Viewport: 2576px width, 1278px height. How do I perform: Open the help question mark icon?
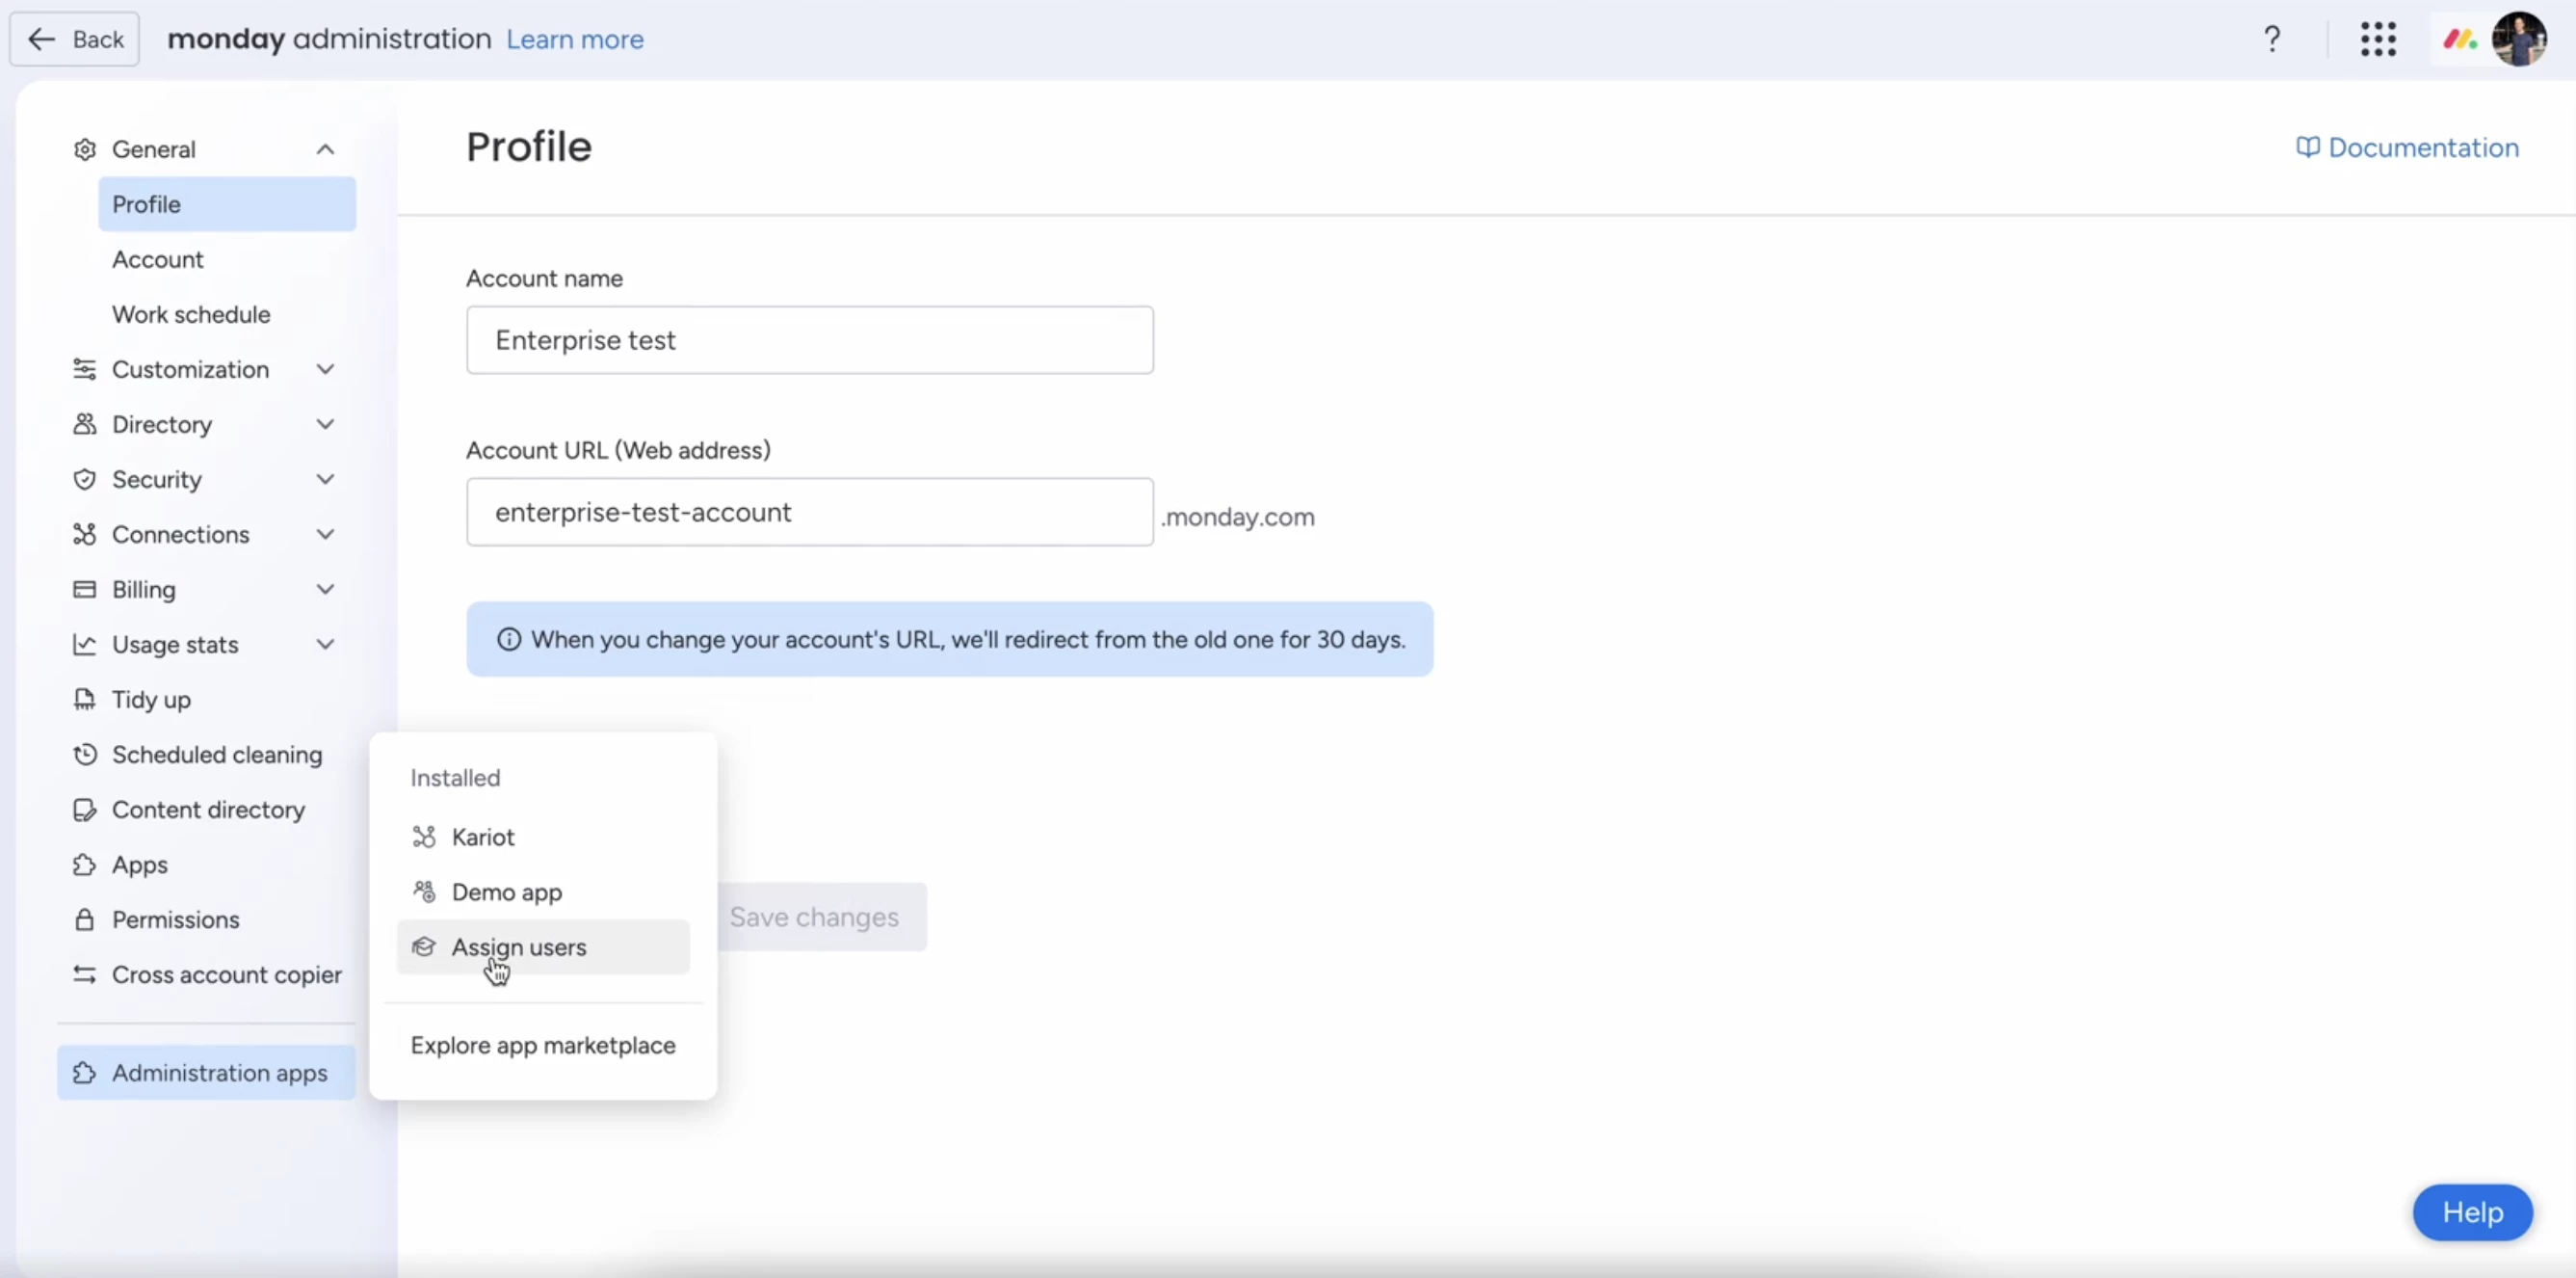(2272, 39)
